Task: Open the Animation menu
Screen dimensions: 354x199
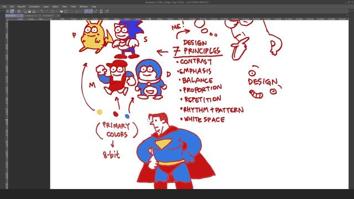Action: (34, 7)
